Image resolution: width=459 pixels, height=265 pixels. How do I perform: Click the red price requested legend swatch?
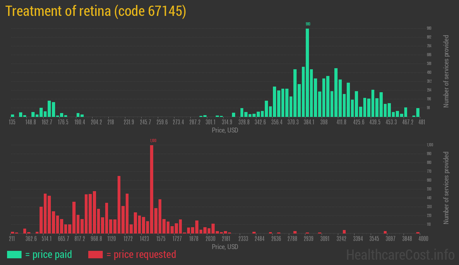click(x=95, y=254)
